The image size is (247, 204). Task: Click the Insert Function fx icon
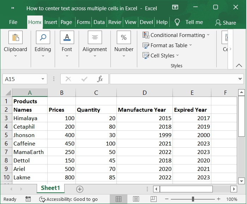pyautogui.click(x=100, y=79)
